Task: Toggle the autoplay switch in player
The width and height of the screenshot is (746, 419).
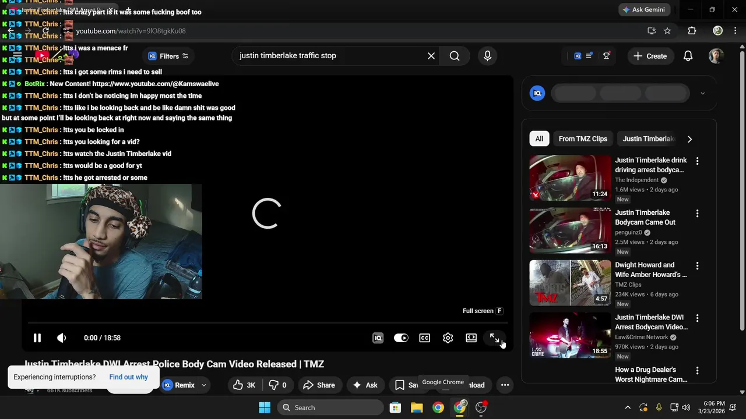Action: tap(401, 338)
